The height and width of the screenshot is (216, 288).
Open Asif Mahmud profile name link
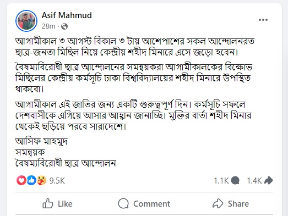[x=67, y=15]
